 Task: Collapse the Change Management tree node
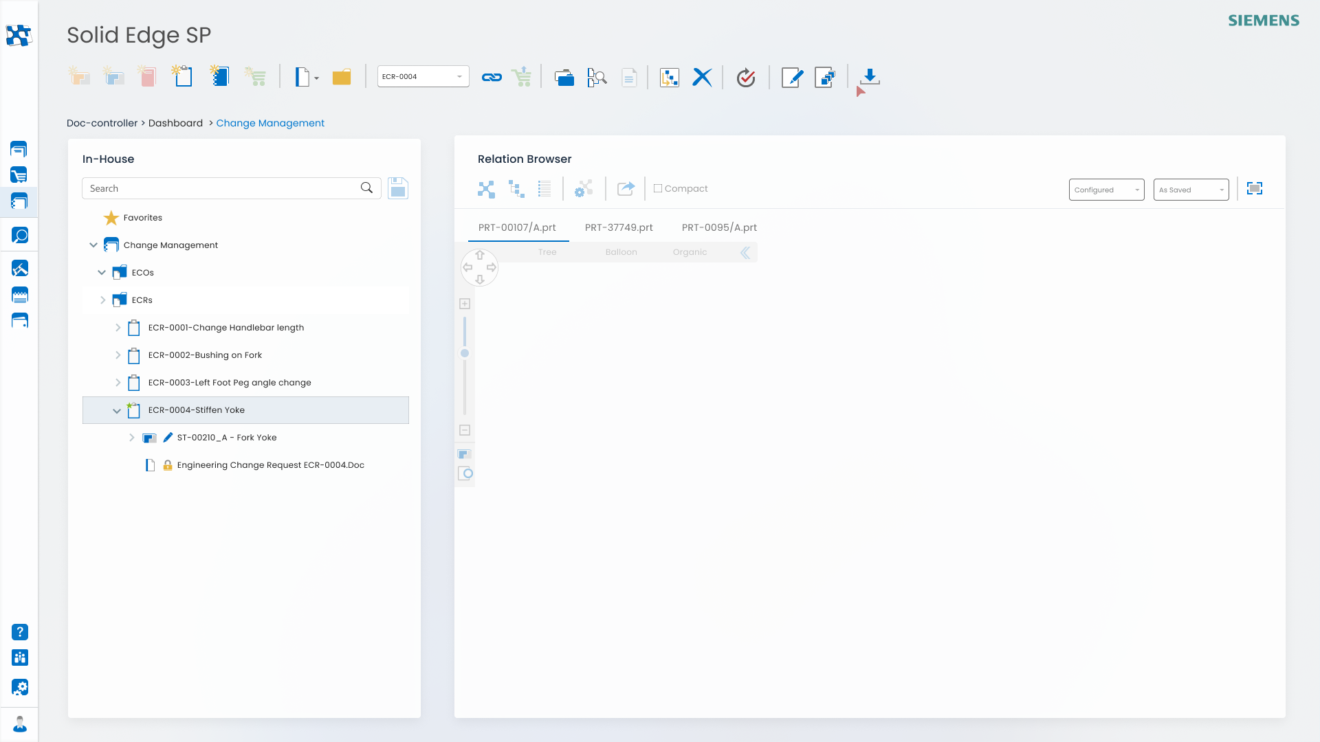(93, 245)
